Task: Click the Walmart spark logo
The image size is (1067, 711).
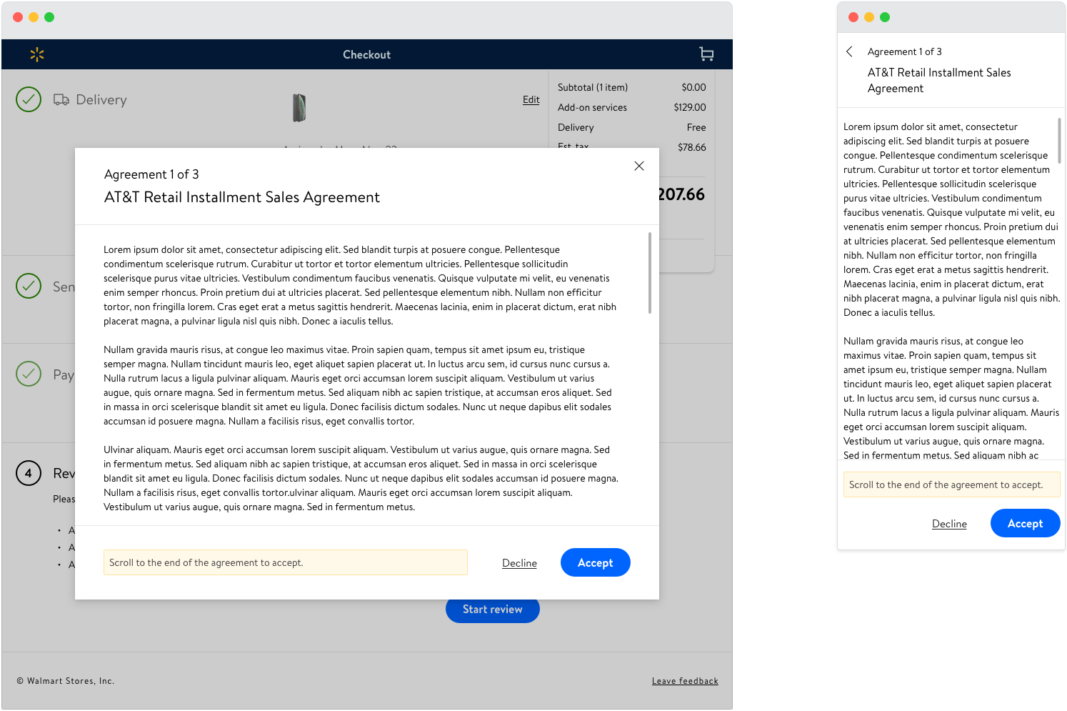Action: 37,54
